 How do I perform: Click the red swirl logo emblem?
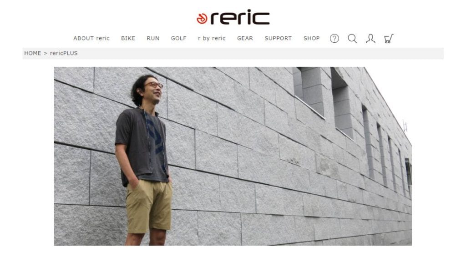[x=202, y=18]
